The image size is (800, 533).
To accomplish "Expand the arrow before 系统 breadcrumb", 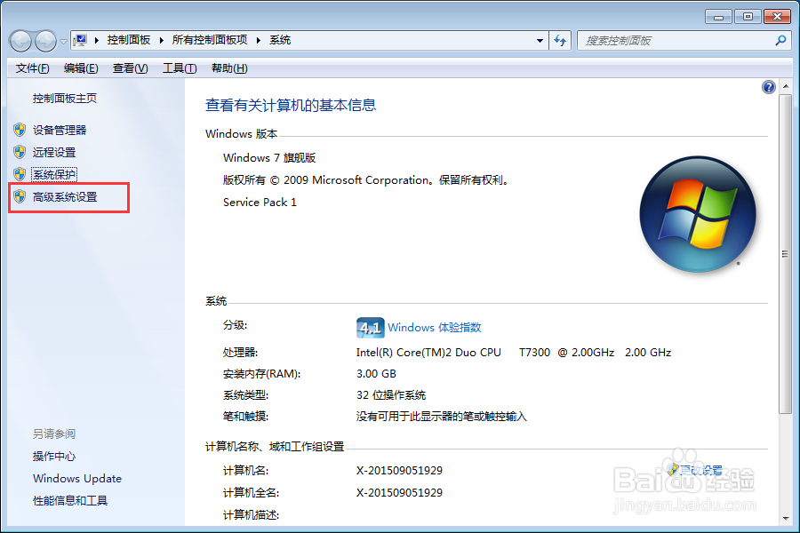I will tap(259, 40).
